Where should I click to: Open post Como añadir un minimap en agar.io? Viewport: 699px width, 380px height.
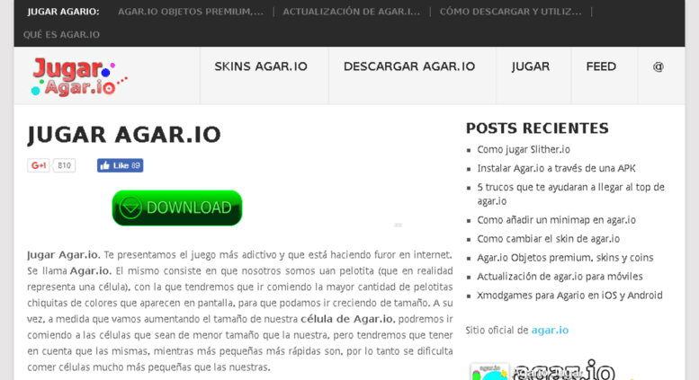[x=556, y=220]
